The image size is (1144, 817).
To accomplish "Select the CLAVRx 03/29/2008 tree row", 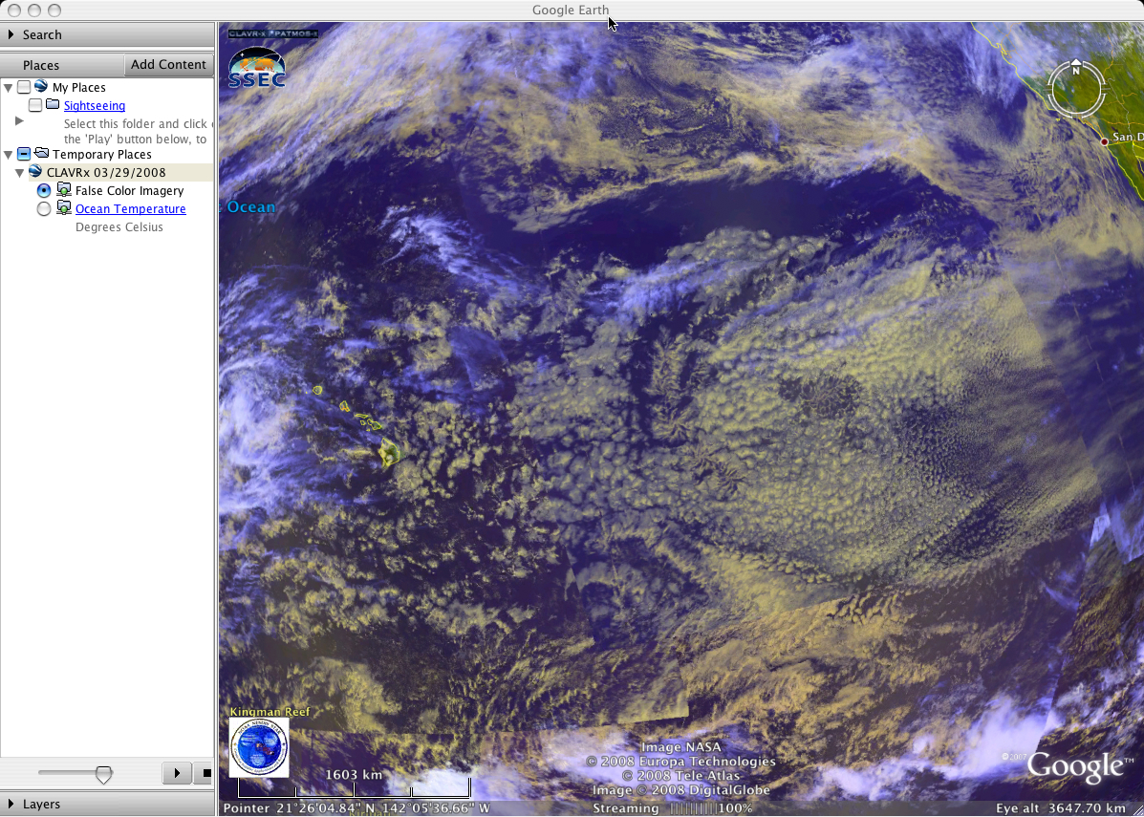I will (106, 173).
